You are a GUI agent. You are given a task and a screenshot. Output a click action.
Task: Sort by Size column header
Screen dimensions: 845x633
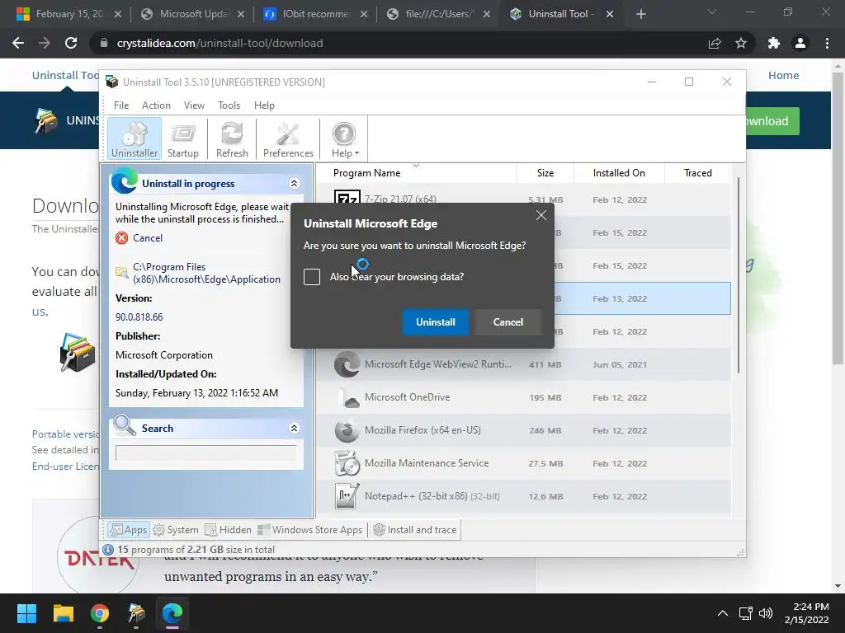pyautogui.click(x=545, y=173)
